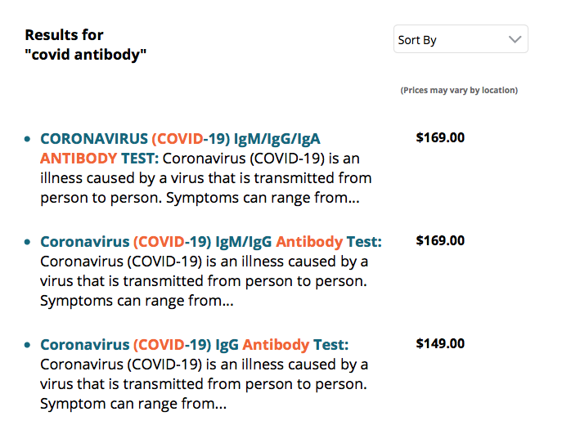Click the $169.00 price for IgM/IgG/IgA test
Image resolution: width=571 pixels, height=434 pixels.
(440, 137)
